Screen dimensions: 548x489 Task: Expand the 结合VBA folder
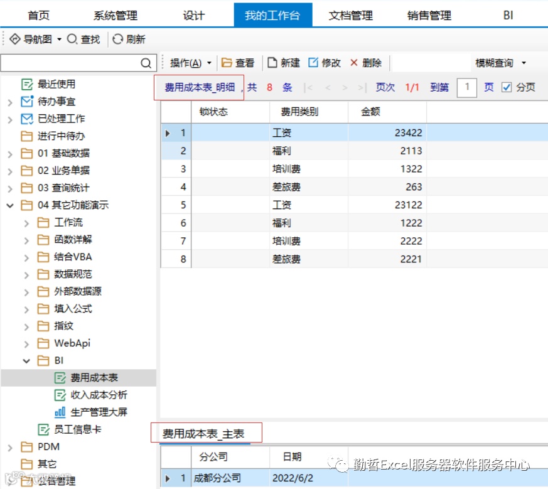(26, 257)
